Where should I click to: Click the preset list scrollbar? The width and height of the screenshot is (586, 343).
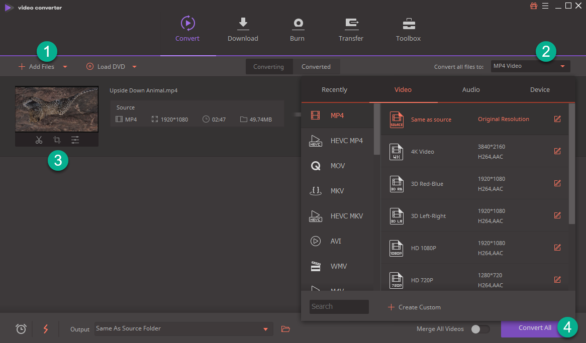point(572,164)
